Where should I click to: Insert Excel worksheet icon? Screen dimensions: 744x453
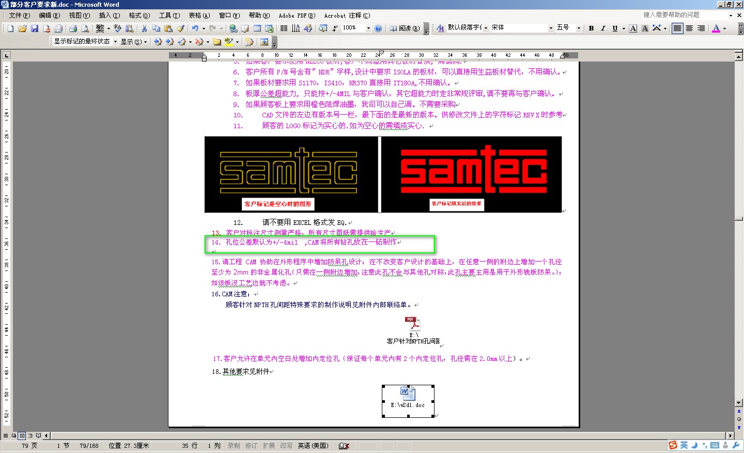tap(269, 28)
